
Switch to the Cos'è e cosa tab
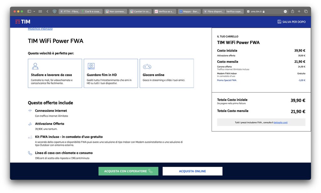point(91,12)
